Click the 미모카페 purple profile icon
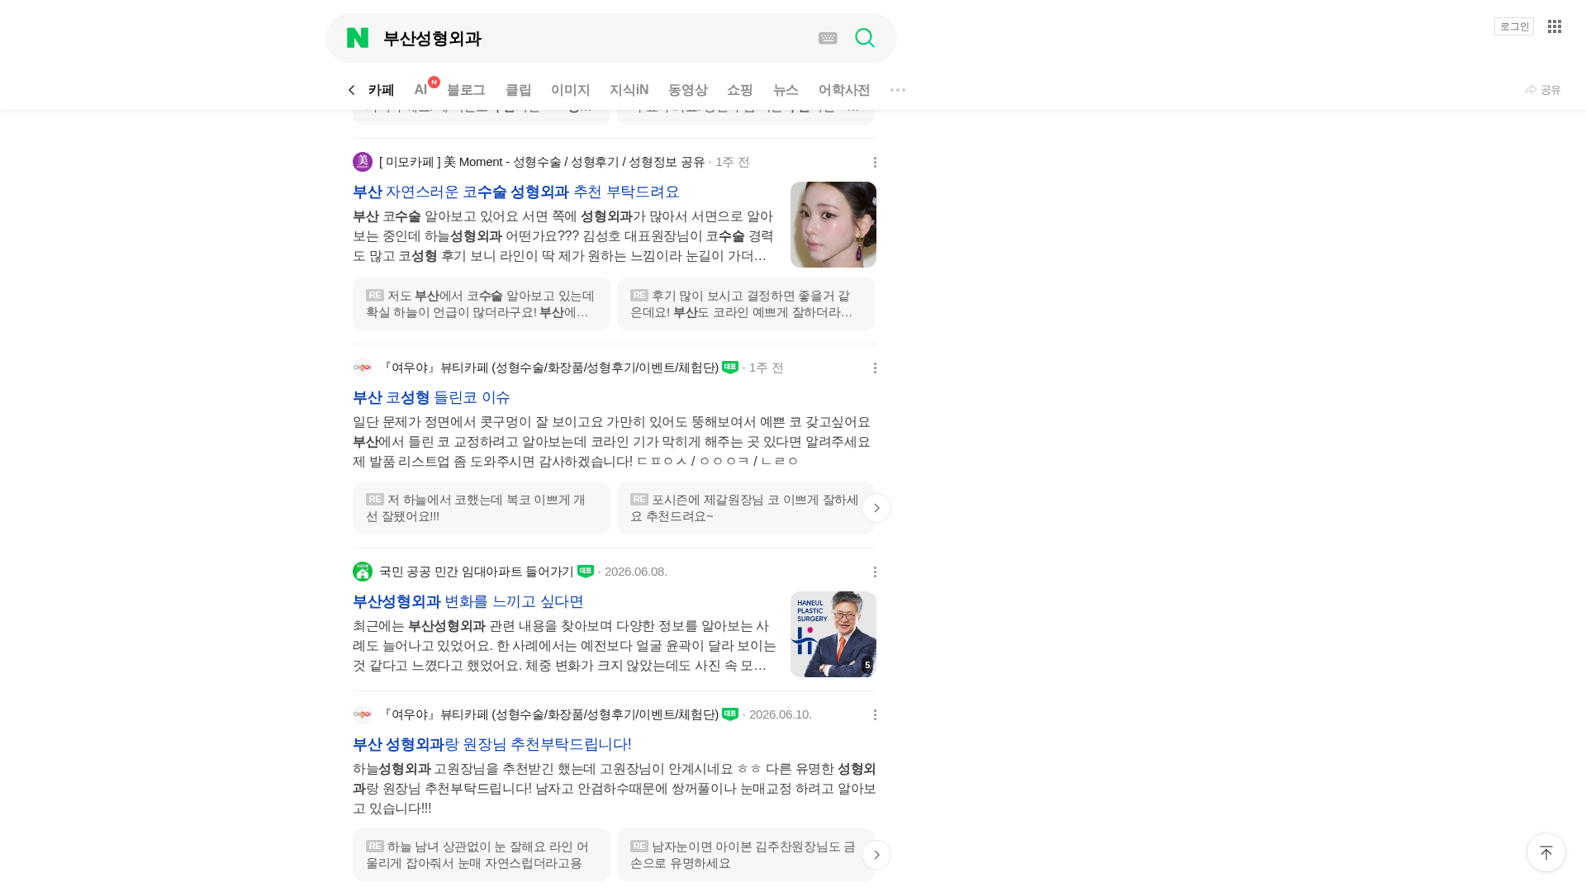The height and width of the screenshot is (892, 1586). 363,162
